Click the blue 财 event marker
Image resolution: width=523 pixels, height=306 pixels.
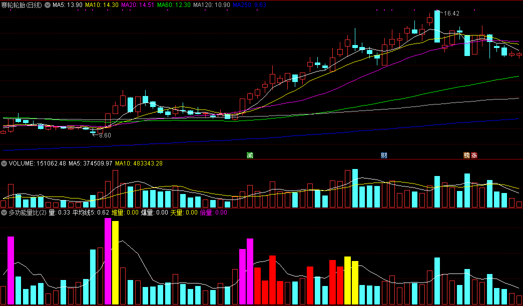(x=384, y=155)
